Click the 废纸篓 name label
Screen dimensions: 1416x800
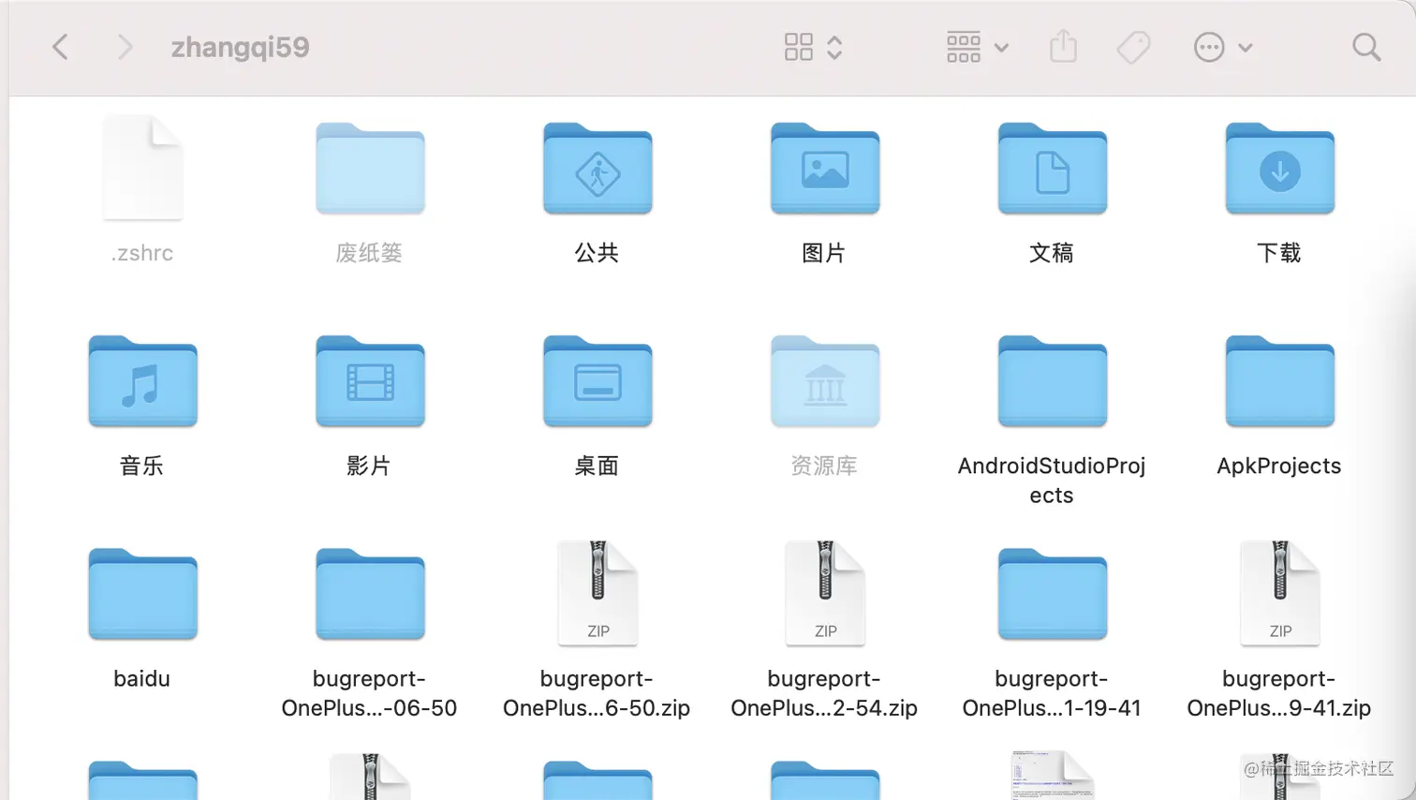point(369,253)
